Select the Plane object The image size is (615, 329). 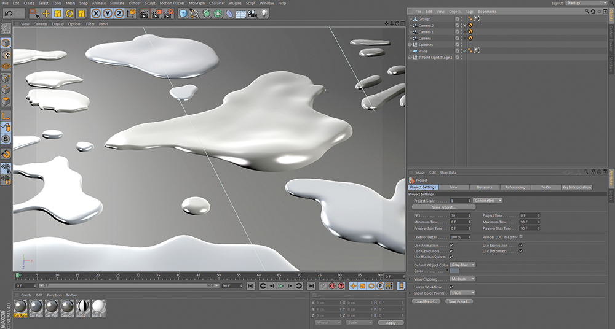[x=423, y=51]
